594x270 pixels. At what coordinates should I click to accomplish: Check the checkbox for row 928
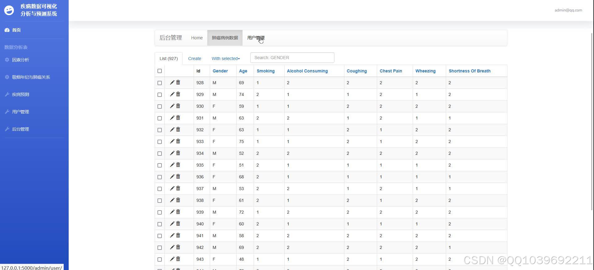pyautogui.click(x=160, y=83)
